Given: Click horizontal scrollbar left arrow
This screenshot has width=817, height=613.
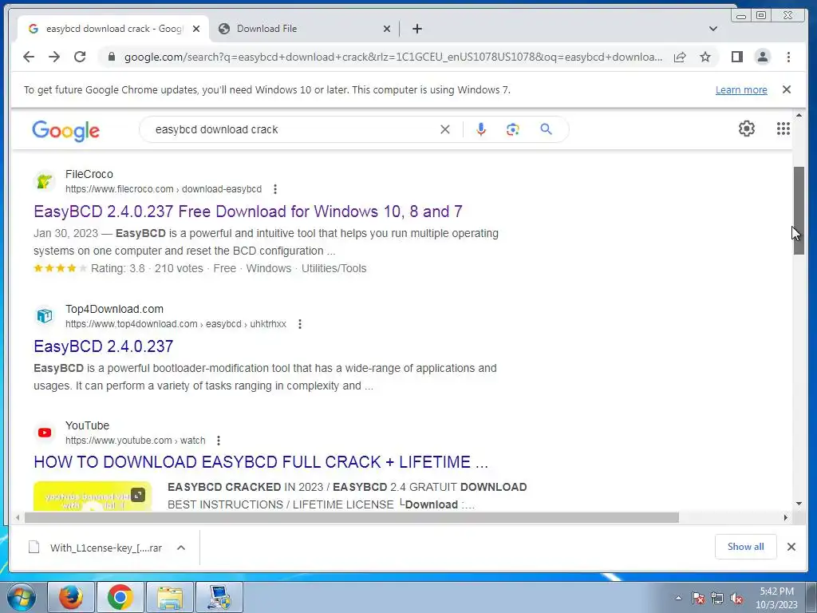Looking at the screenshot, I should 18,517.
